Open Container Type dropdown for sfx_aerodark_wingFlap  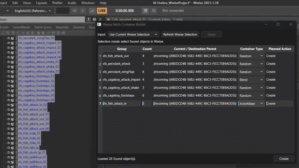click(x=251, y=72)
